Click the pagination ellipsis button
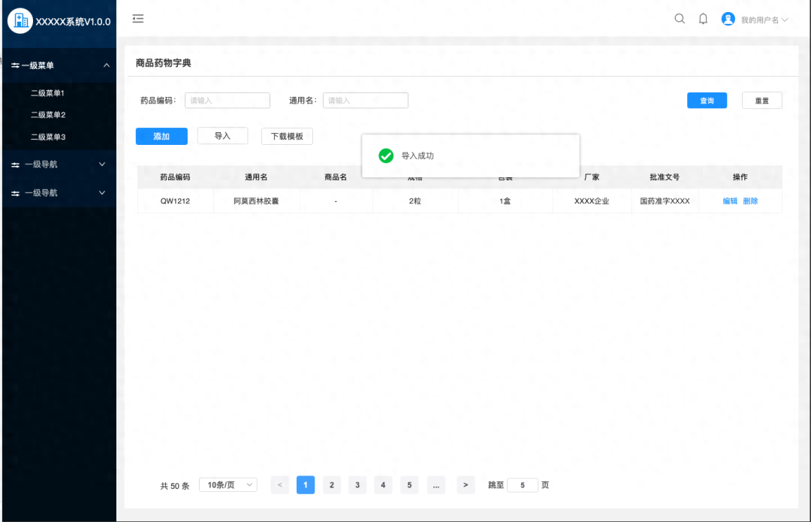Viewport: 811px width, 522px height. tap(436, 484)
